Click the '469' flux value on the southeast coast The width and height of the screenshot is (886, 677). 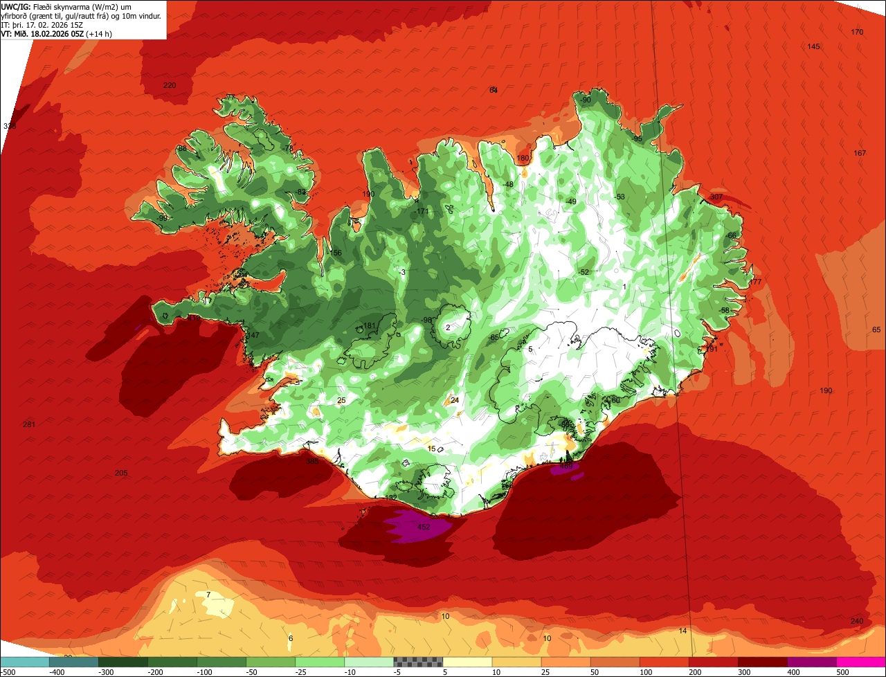click(566, 467)
